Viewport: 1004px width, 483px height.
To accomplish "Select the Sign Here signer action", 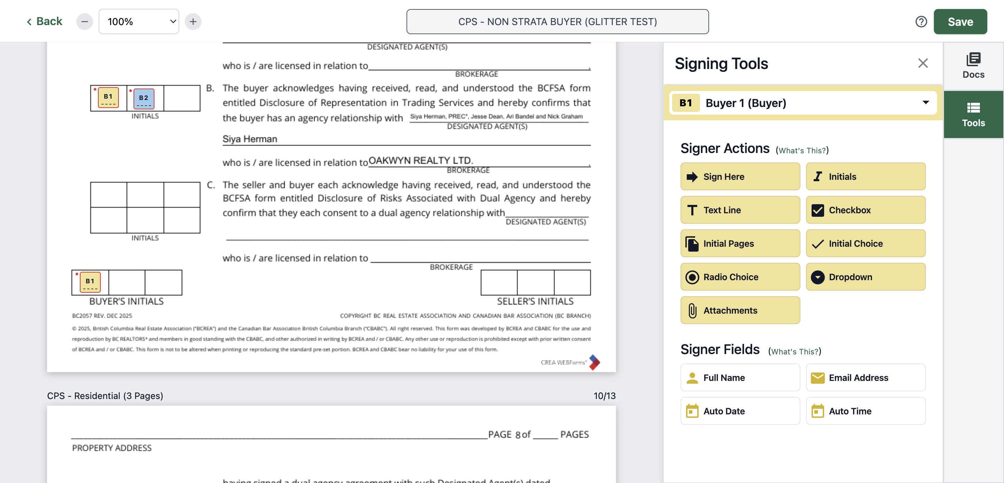I will click(740, 176).
